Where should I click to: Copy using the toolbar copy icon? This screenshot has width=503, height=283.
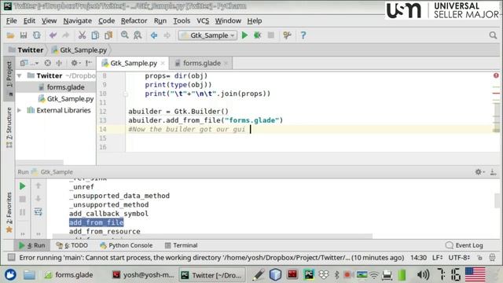[x=95, y=35]
